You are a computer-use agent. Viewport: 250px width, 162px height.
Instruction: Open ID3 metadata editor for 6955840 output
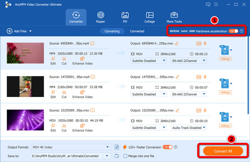pos(199,43)
